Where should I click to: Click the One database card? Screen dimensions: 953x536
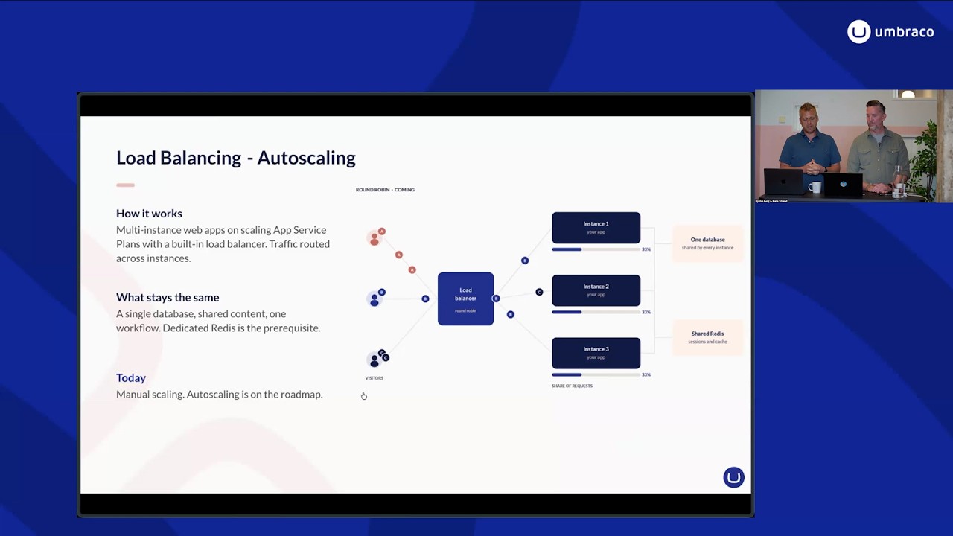point(707,243)
